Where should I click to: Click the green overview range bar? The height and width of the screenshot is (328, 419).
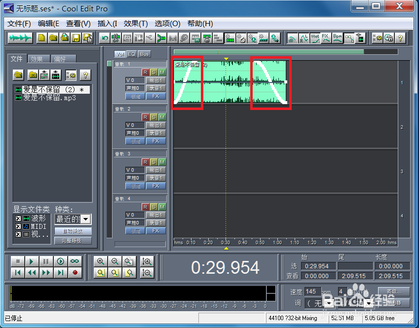click(x=268, y=52)
